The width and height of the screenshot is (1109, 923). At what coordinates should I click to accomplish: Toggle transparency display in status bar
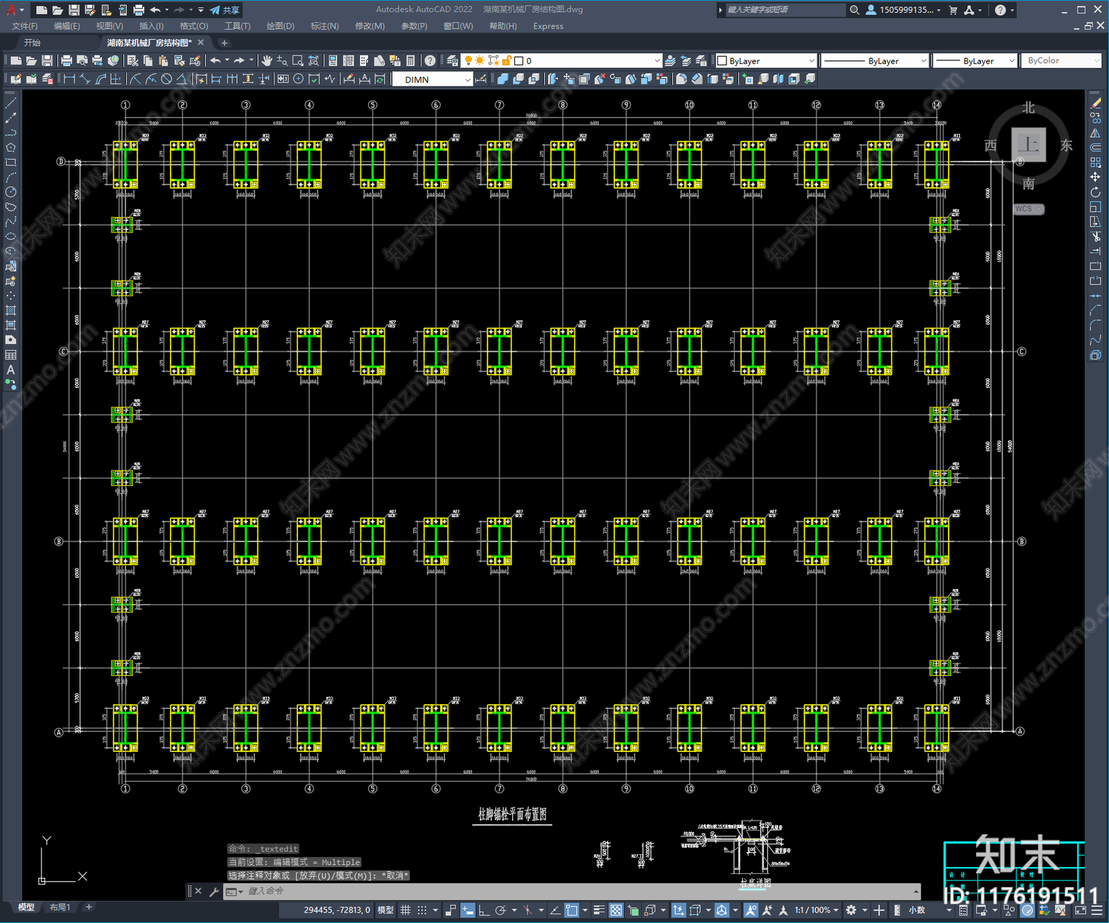pos(615,910)
